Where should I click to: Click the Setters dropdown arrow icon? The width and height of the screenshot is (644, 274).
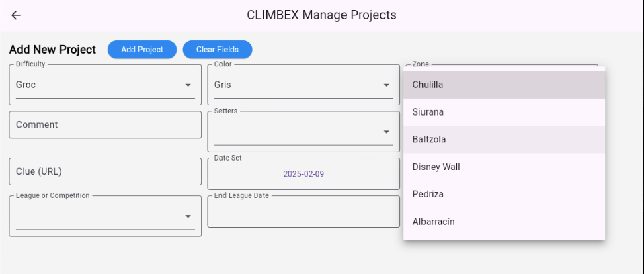coord(386,132)
